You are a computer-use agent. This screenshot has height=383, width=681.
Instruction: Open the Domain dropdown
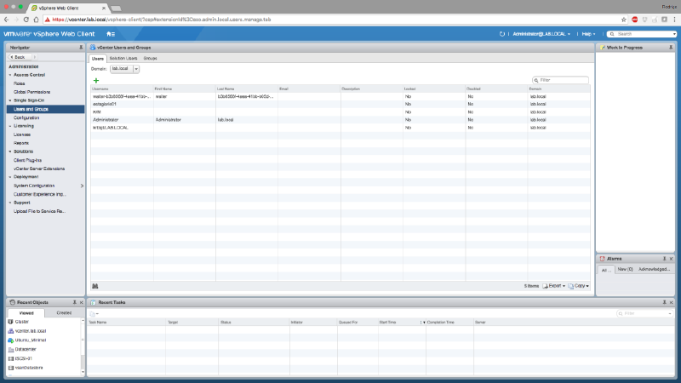pyautogui.click(x=135, y=68)
